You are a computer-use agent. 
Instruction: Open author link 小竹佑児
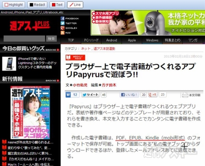pos(80,85)
